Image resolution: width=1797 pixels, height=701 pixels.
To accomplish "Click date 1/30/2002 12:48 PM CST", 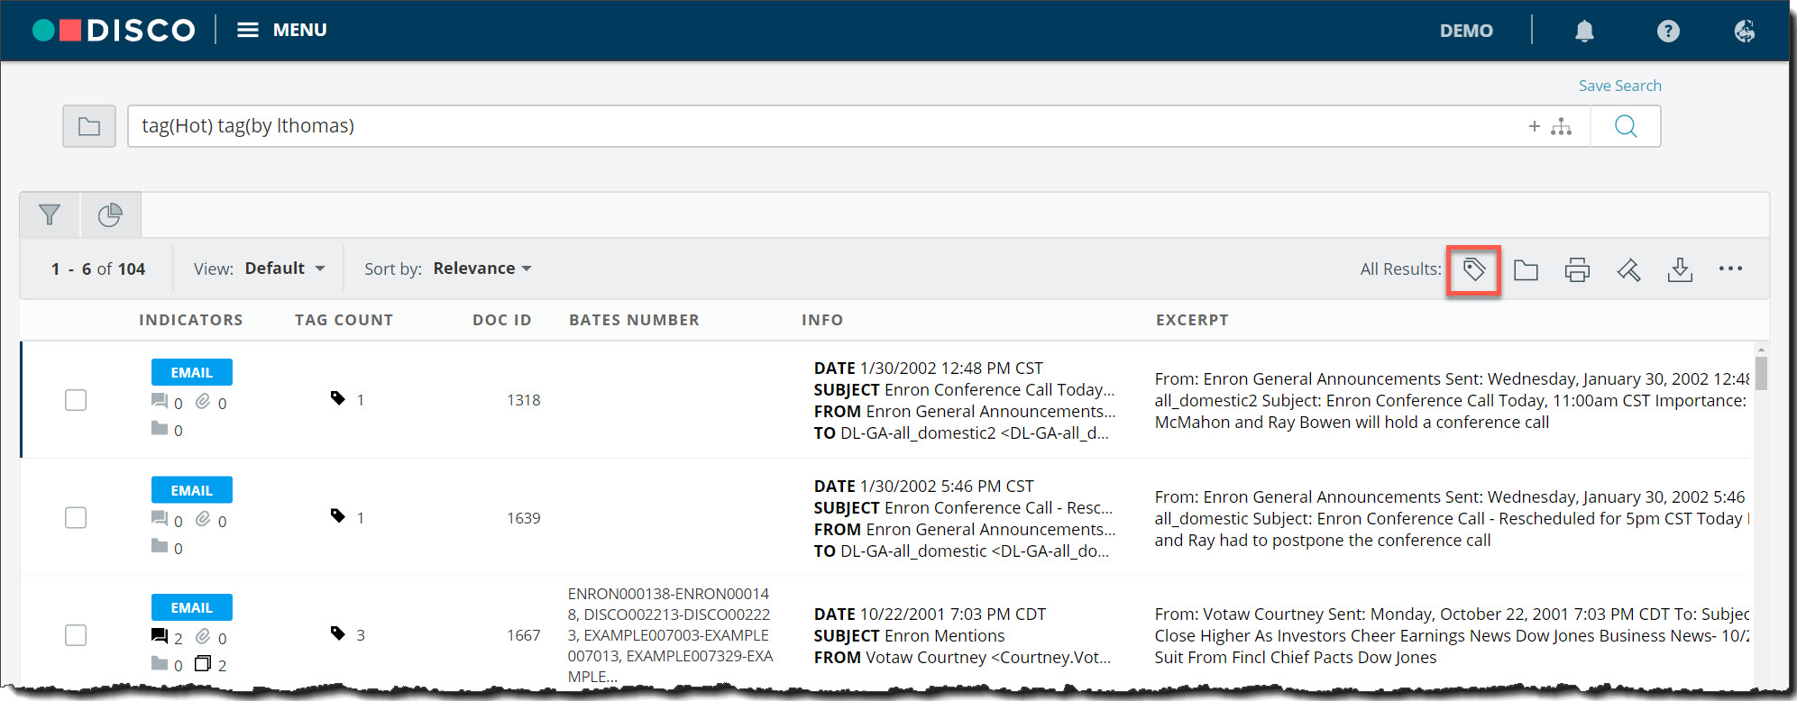I will 951,369.
